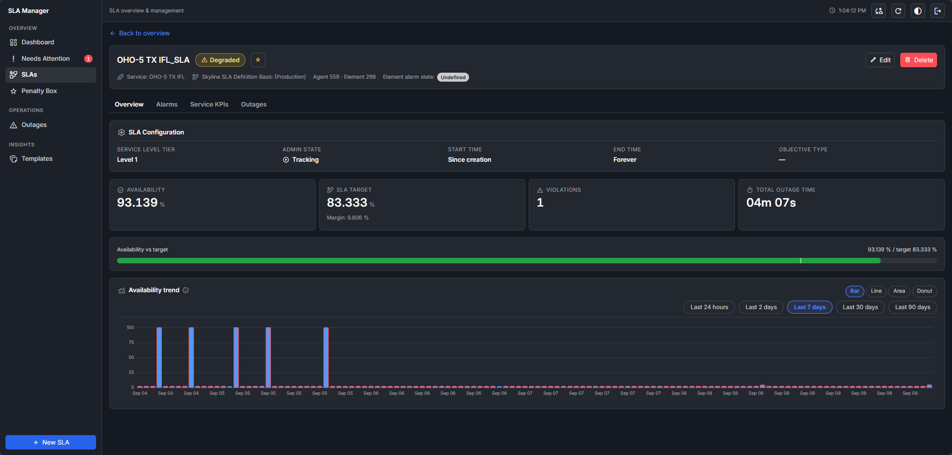Click the 93.139 availability value
952x455 pixels.
tap(137, 203)
